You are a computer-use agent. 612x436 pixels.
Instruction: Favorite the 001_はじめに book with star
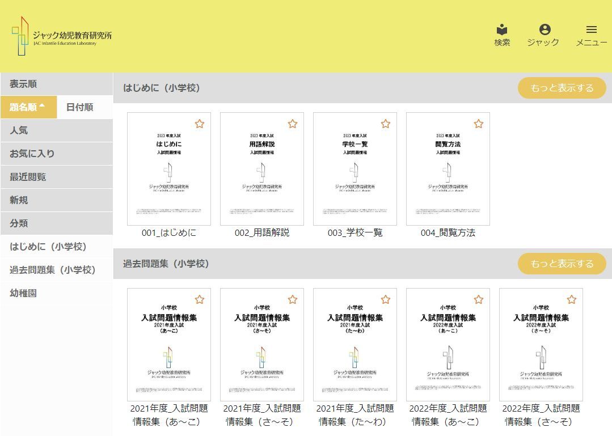click(x=200, y=124)
